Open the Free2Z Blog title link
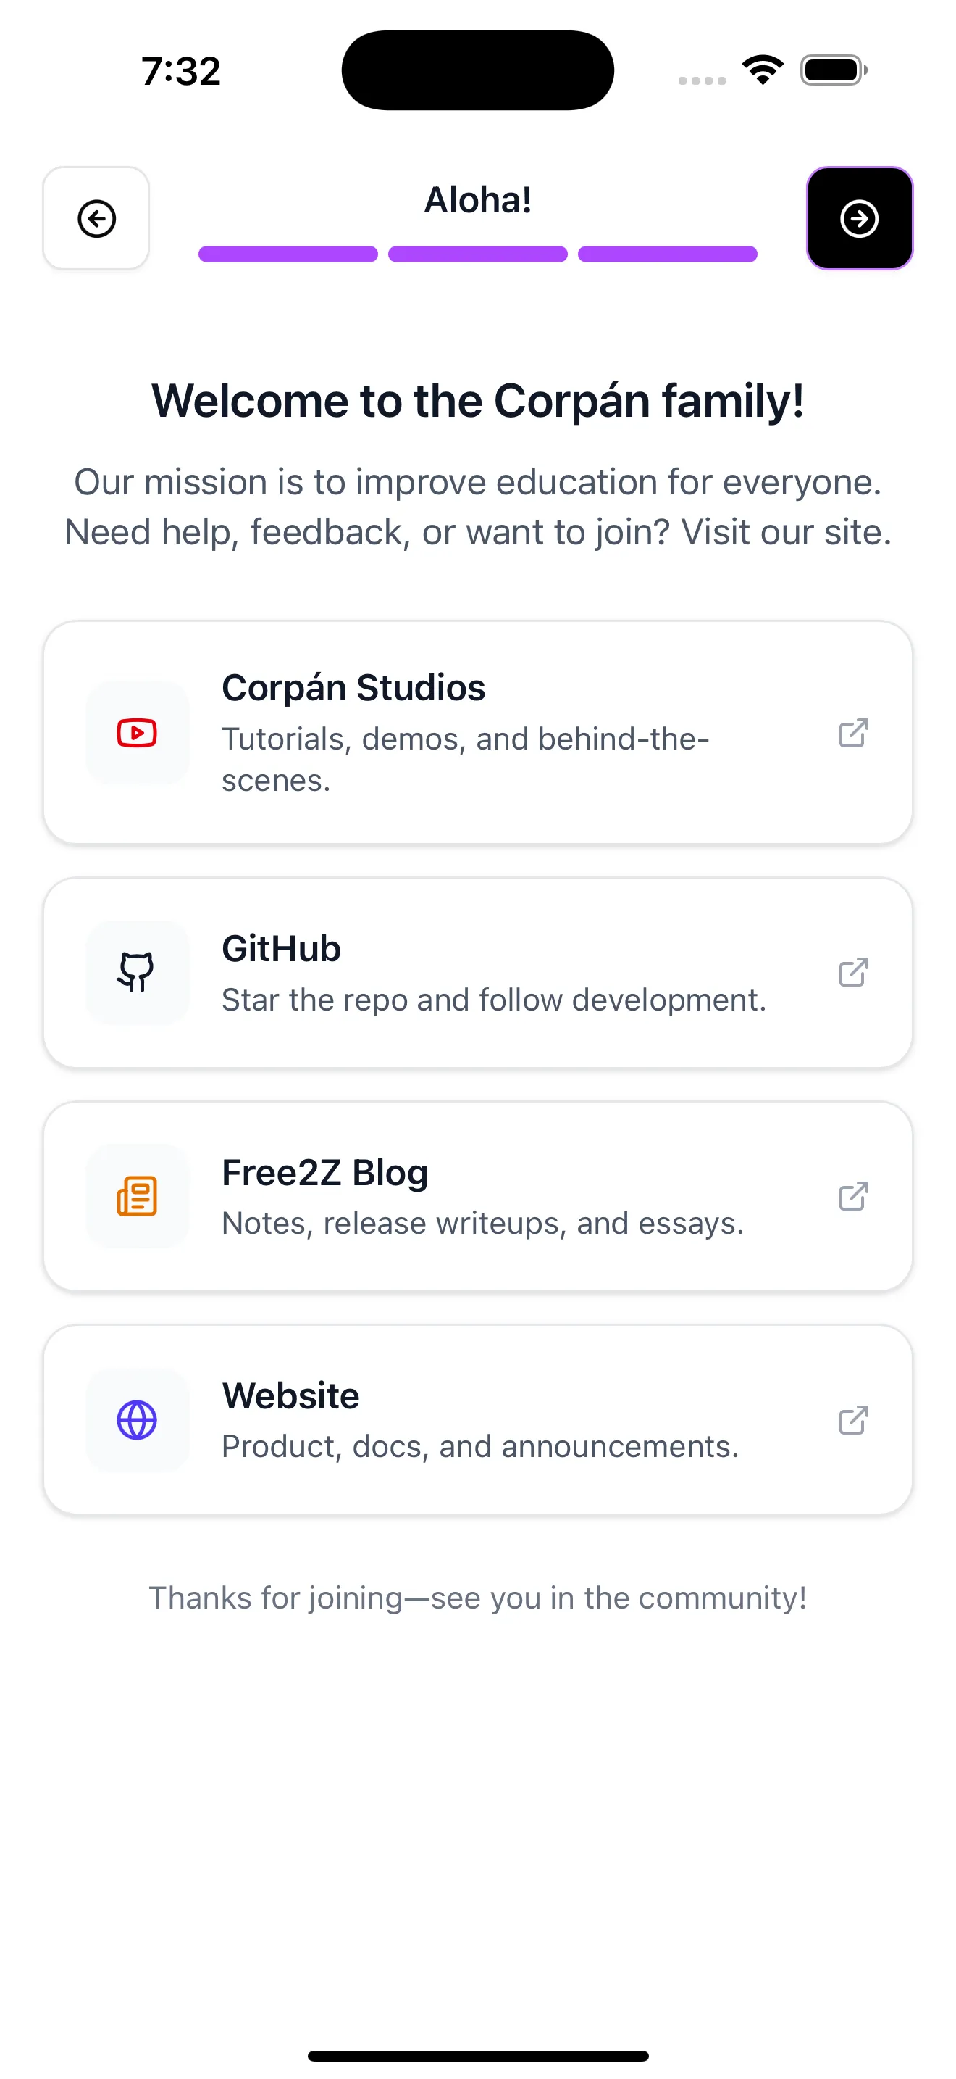Viewport: 956px width, 2079px height. (x=325, y=1173)
